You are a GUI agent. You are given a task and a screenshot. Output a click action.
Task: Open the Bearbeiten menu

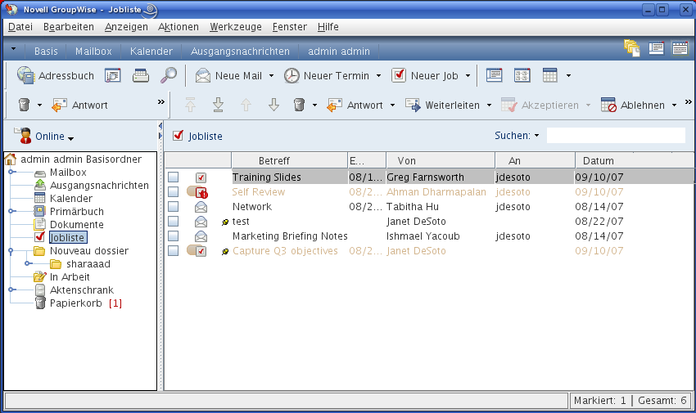click(x=69, y=27)
